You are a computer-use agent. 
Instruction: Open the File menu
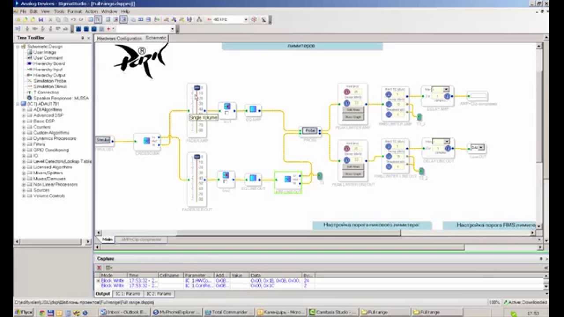tap(23, 11)
